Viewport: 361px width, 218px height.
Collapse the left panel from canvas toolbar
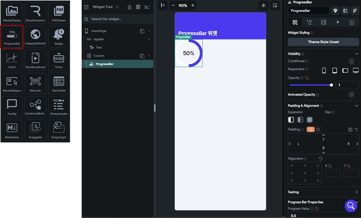(x=163, y=5)
